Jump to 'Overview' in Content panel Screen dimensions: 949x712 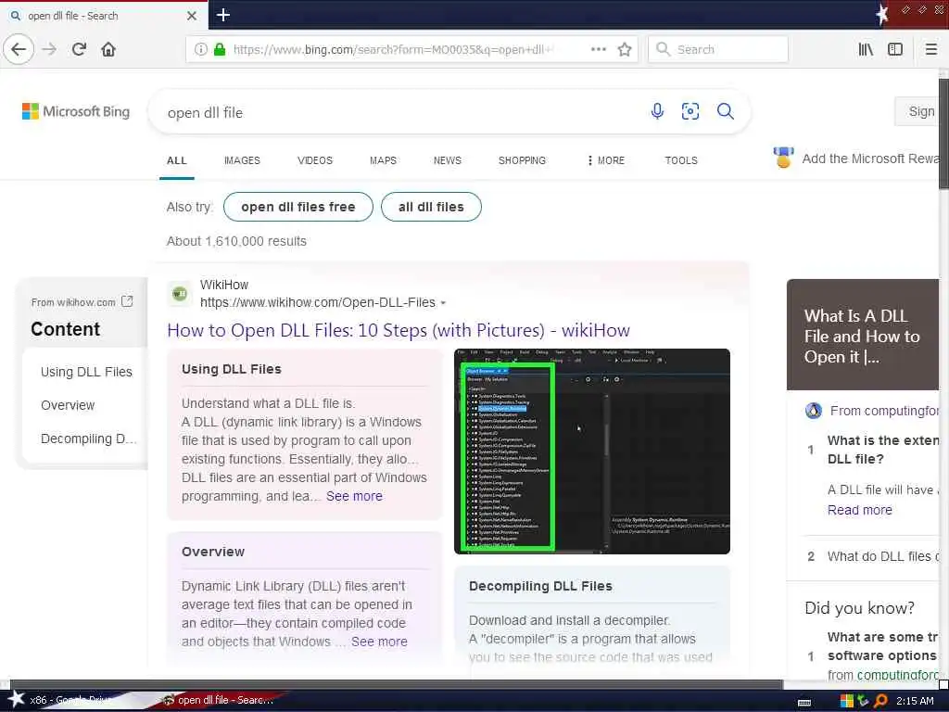68,405
